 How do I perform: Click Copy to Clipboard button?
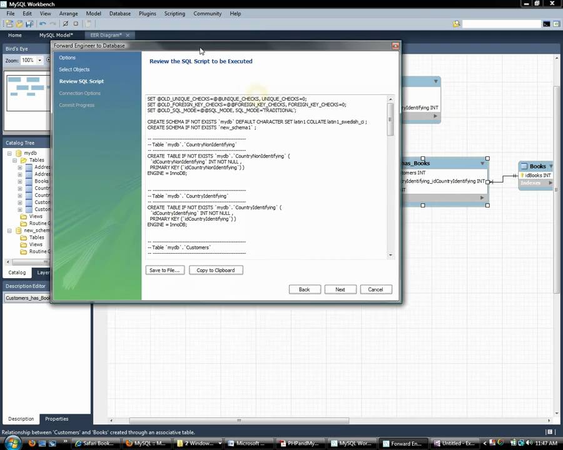click(x=216, y=270)
